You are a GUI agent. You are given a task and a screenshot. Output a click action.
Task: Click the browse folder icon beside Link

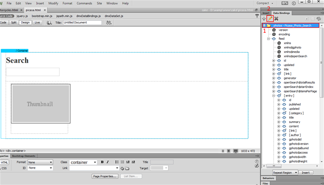tap(127, 169)
